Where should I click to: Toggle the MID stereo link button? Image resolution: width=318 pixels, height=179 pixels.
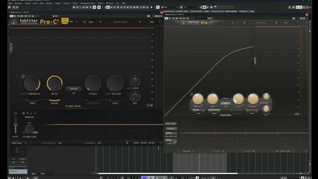35,133
